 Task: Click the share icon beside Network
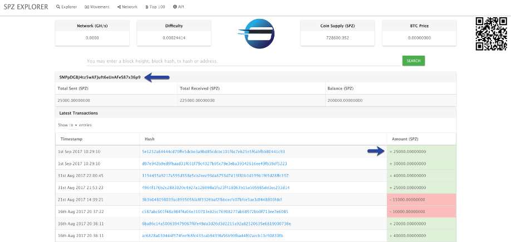[x=119, y=7]
